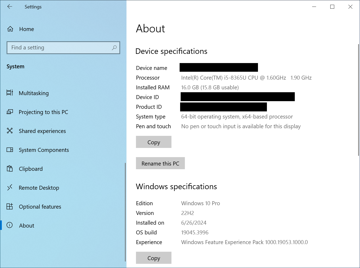Click the Processor value Intel Core i5-8365U

pos(246,78)
